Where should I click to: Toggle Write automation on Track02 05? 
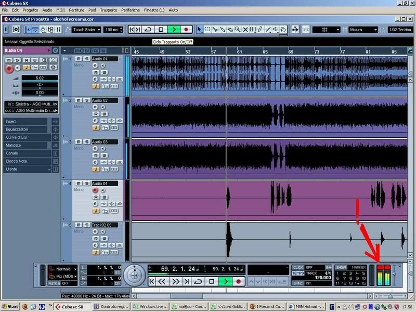(x=105, y=239)
